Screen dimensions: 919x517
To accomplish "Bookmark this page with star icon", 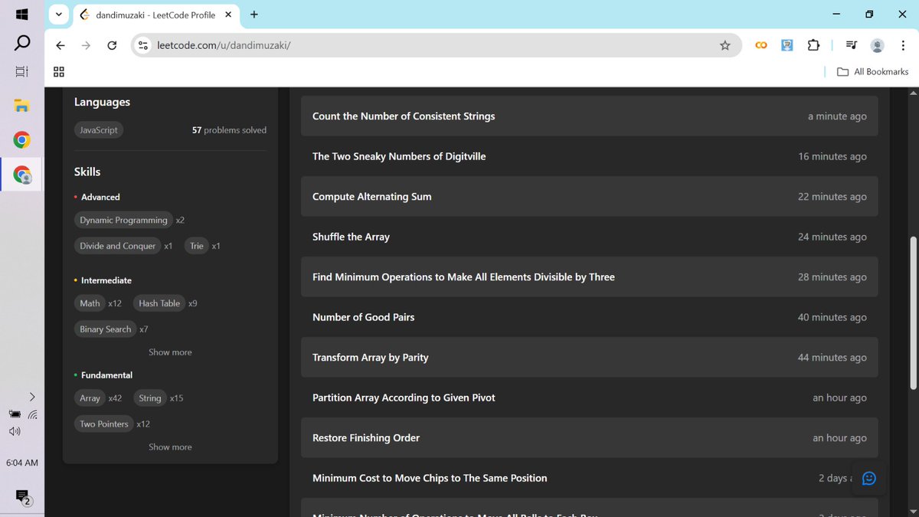I will click(x=725, y=45).
